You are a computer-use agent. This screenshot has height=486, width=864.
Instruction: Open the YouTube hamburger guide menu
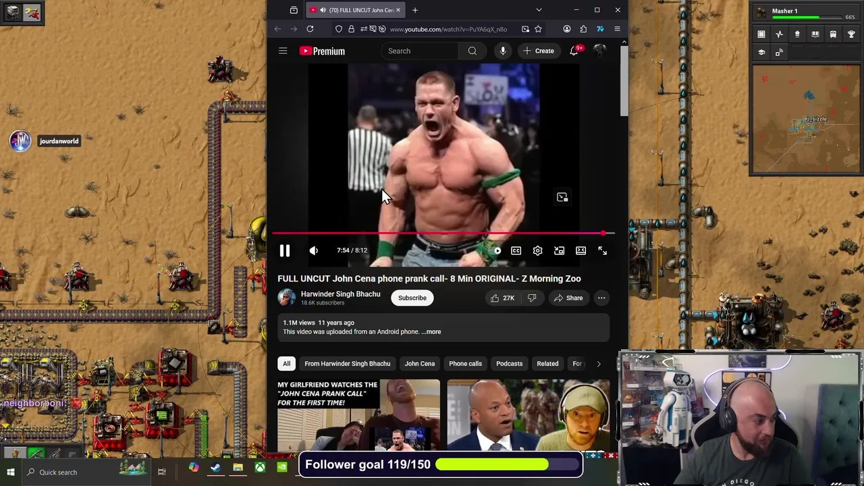pos(283,51)
